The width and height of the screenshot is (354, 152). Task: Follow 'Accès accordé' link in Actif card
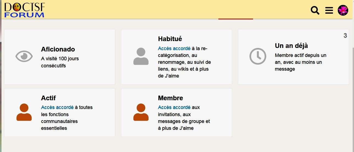pos(57,107)
